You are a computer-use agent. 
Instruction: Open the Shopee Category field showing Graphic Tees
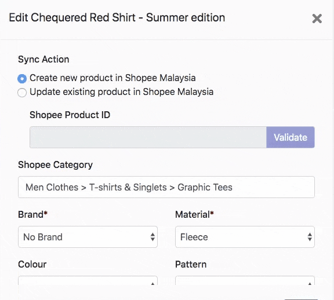click(x=166, y=187)
